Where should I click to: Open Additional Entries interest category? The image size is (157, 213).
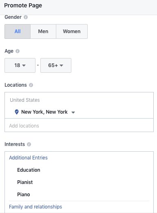tap(28, 158)
